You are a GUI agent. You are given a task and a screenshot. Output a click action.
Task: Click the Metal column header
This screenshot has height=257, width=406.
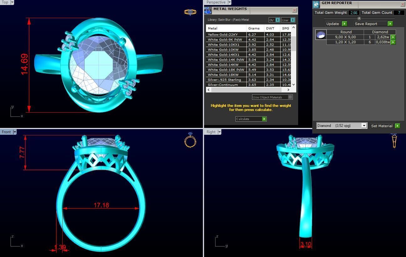[226, 28]
